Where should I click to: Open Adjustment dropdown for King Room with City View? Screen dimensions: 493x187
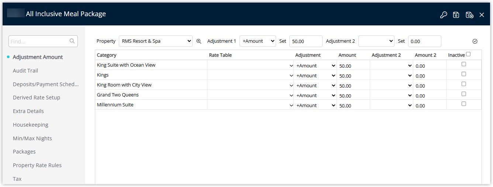point(315,85)
